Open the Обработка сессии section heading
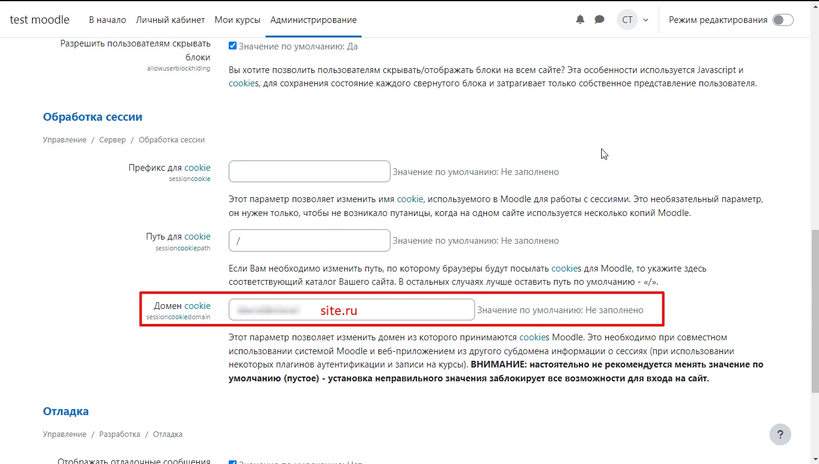The height and width of the screenshot is (464, 819). pos(92,116)
